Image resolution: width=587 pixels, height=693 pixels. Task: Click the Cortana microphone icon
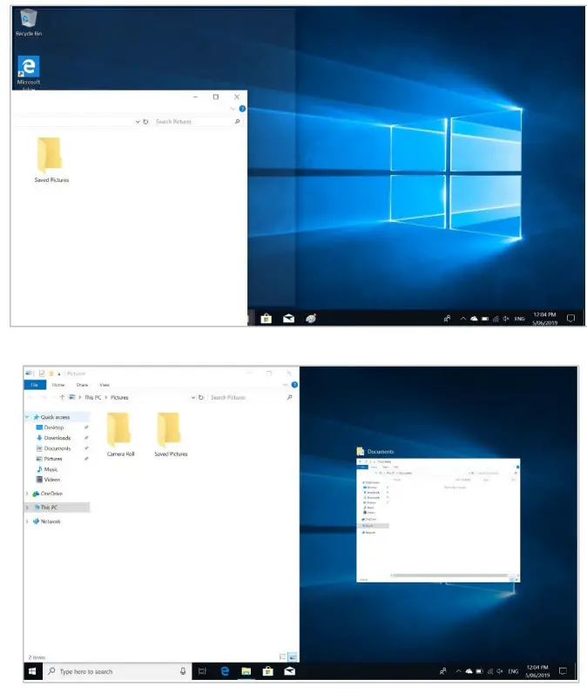[x=183, y=671]
